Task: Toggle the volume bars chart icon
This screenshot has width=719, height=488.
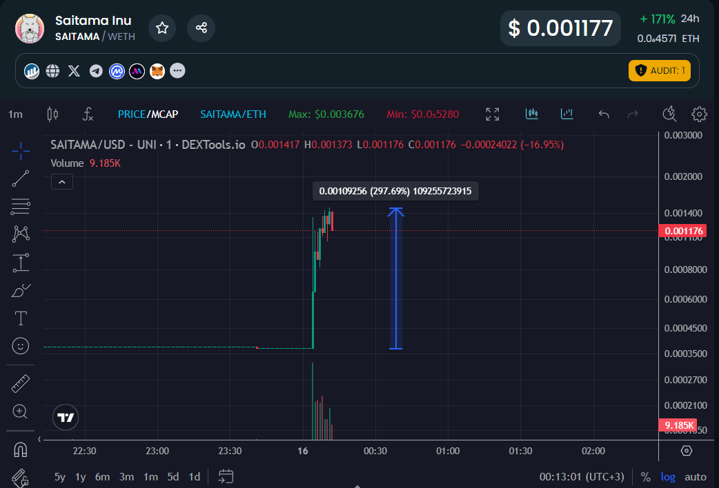Action: pyautogui.click(x=567, y=114)
